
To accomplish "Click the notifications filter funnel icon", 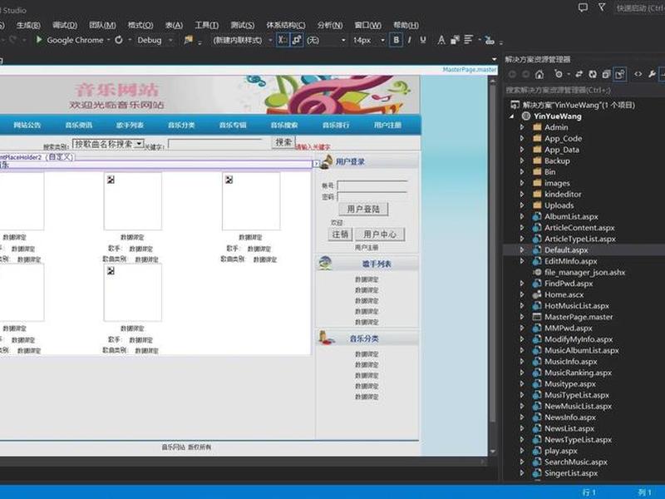I will pos(602,7).
